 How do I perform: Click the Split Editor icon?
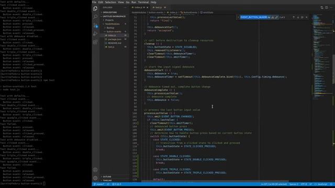[327, 7]
